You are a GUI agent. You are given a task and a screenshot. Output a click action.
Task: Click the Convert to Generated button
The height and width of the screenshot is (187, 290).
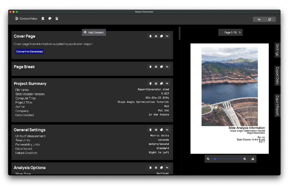[x=29, y=52]
